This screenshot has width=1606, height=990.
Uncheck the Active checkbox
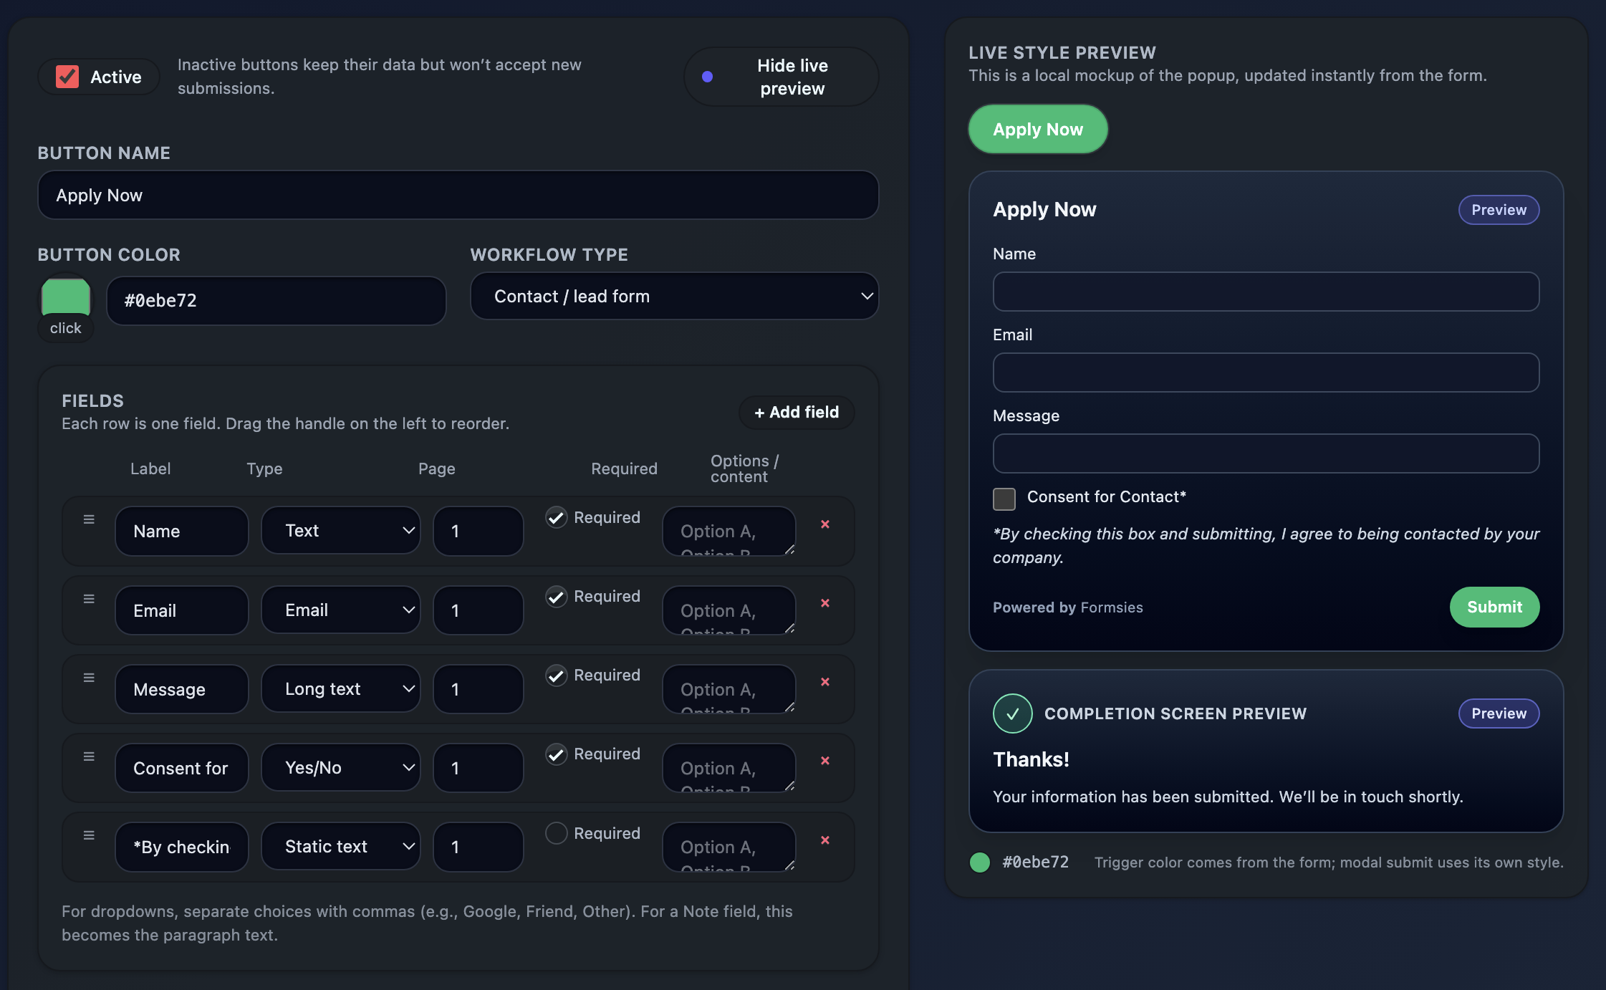[67, 75]
